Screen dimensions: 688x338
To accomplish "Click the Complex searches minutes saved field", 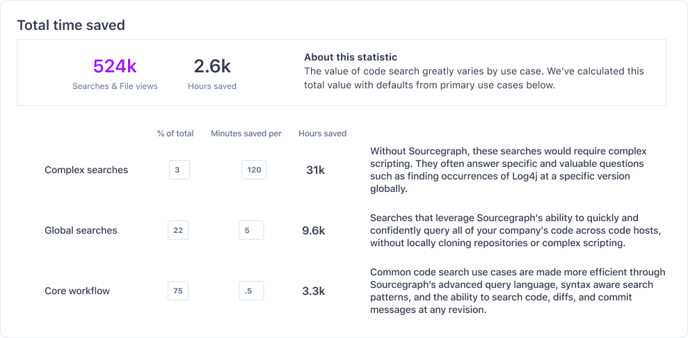I will (x=254, y=170).
